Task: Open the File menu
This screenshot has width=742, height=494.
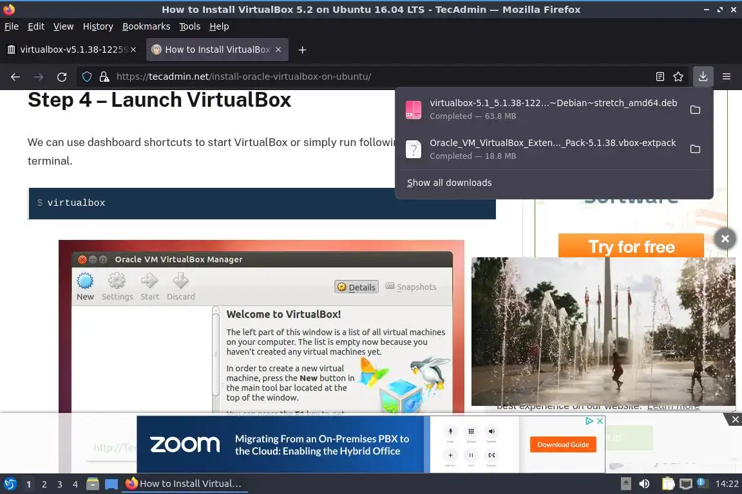Action: click(x=12, y=26)
